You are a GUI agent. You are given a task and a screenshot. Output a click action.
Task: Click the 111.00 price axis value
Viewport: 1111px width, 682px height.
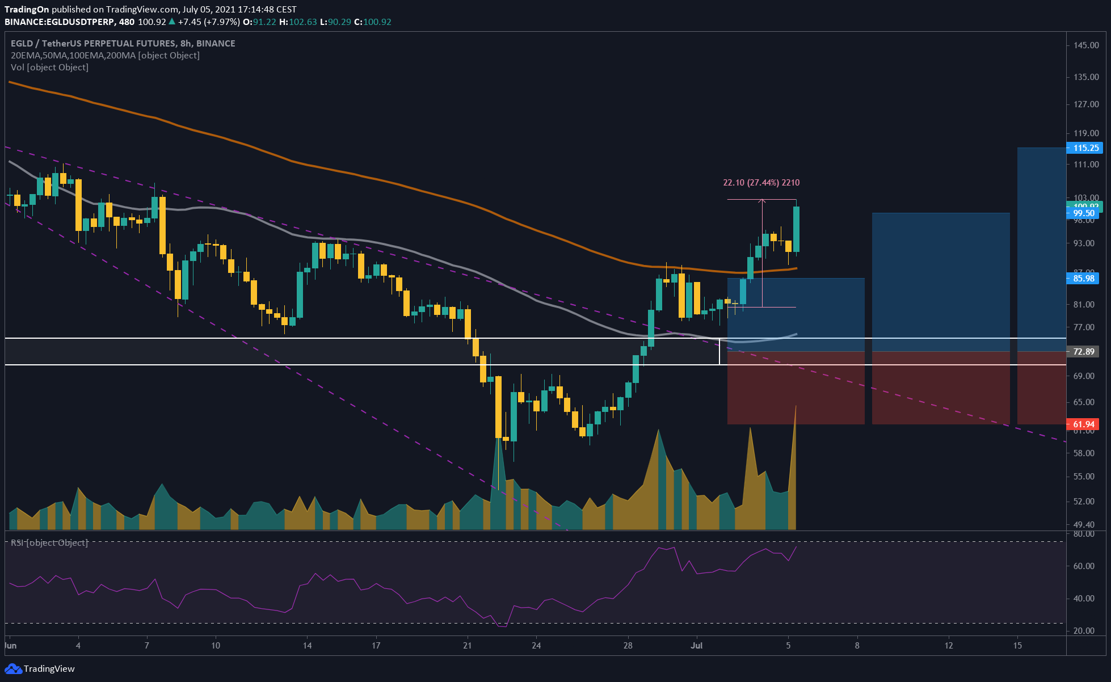coord(1086,165)
